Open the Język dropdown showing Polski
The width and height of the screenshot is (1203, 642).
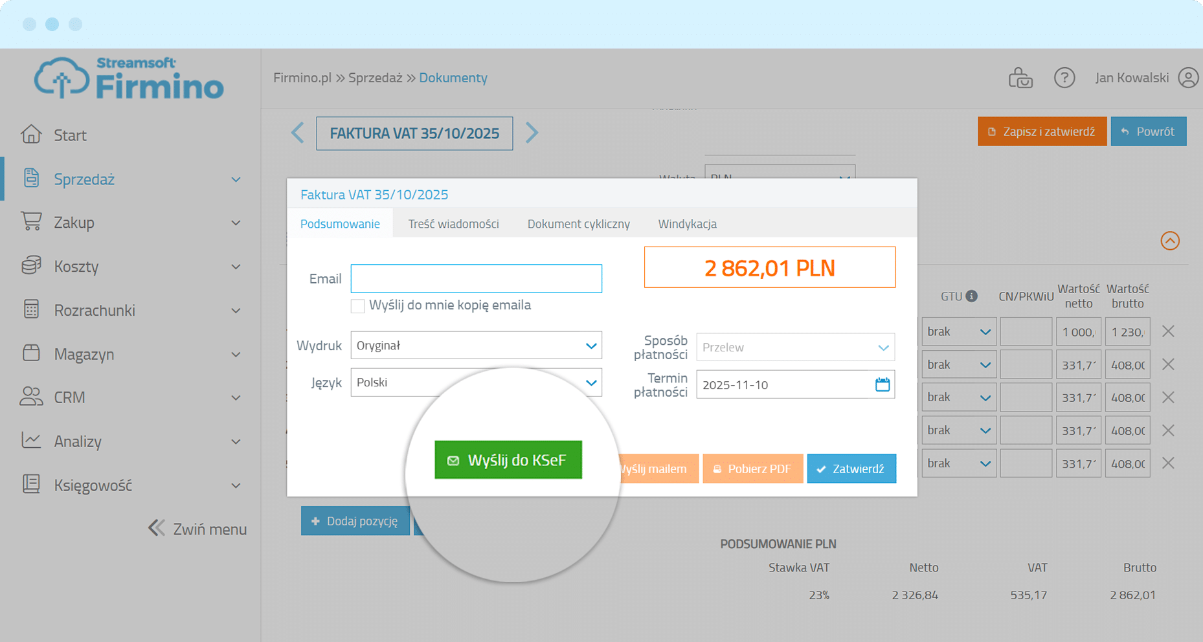click(x=476, y=382)
